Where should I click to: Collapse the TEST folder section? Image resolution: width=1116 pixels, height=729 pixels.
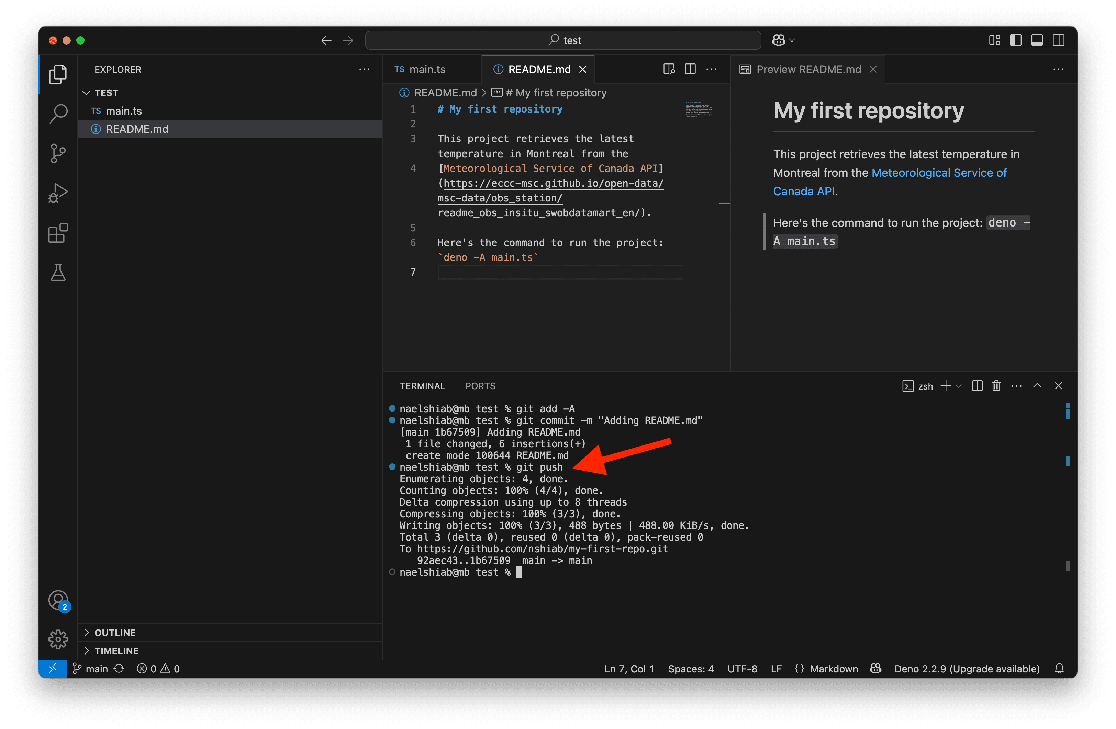[230, 93]
